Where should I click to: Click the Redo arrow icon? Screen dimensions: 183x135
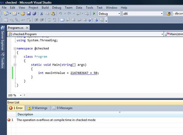[x=69, y=14]
